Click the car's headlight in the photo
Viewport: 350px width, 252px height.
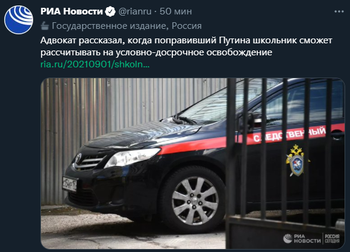[132, 158]
